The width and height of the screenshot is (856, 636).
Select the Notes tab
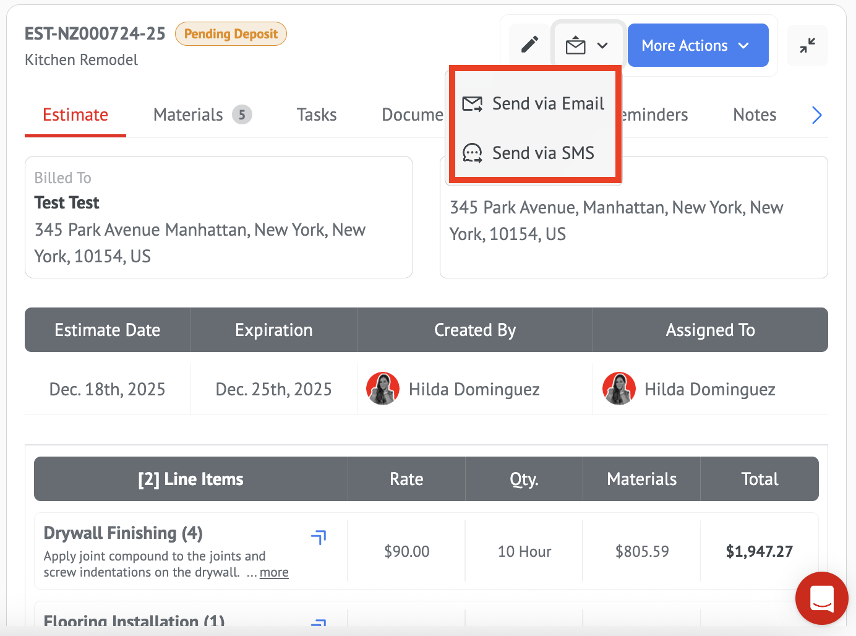pyautogui.click(x=755, y=115)
